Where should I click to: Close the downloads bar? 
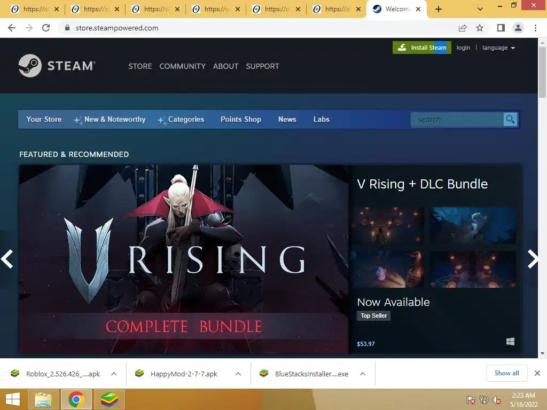pos(537,373)
